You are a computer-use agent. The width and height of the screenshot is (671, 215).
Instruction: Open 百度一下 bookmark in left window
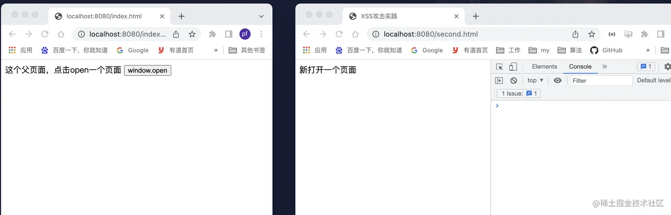tap(75, 50)
